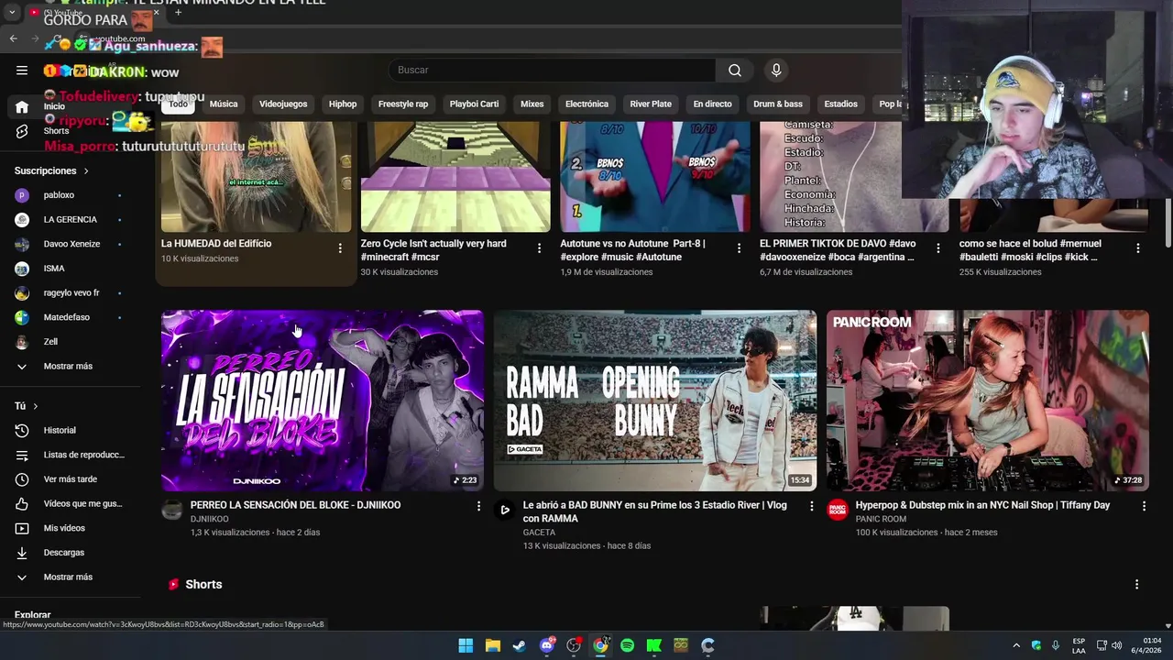Open Videos que me gustan
The height and width of the screenshot is (660, 1173).
(x=71, y=504)
